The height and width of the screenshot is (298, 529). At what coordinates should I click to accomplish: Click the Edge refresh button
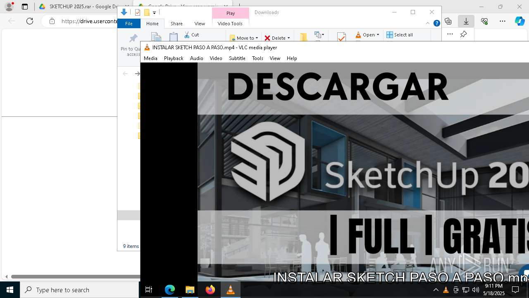[x=30, y=21]
